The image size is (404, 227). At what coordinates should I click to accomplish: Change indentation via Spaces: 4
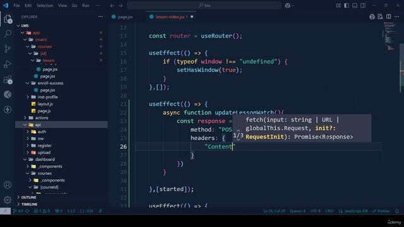click(x=297, y=211)
